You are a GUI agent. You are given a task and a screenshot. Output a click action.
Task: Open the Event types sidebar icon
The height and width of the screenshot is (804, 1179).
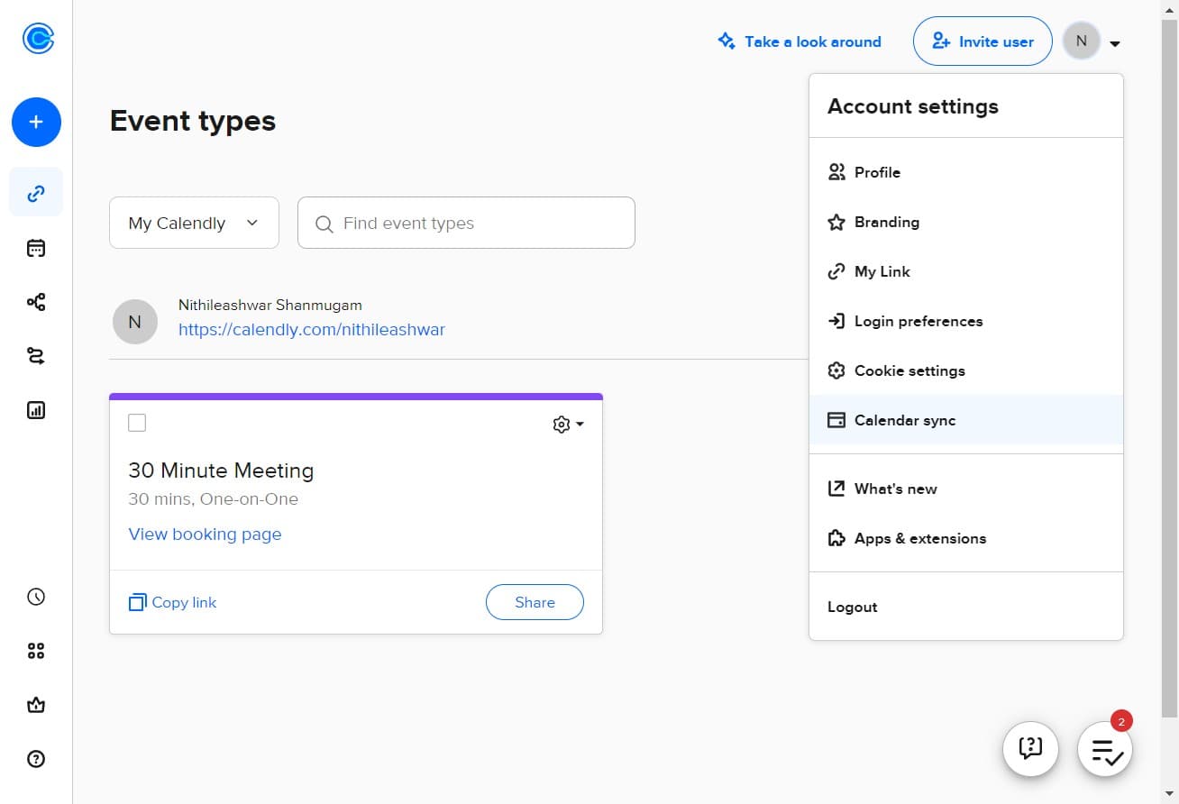coord(36,192)
